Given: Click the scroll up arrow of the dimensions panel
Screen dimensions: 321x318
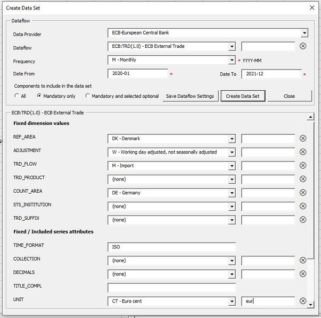Looking at the screenshot, I should point(310,117).
